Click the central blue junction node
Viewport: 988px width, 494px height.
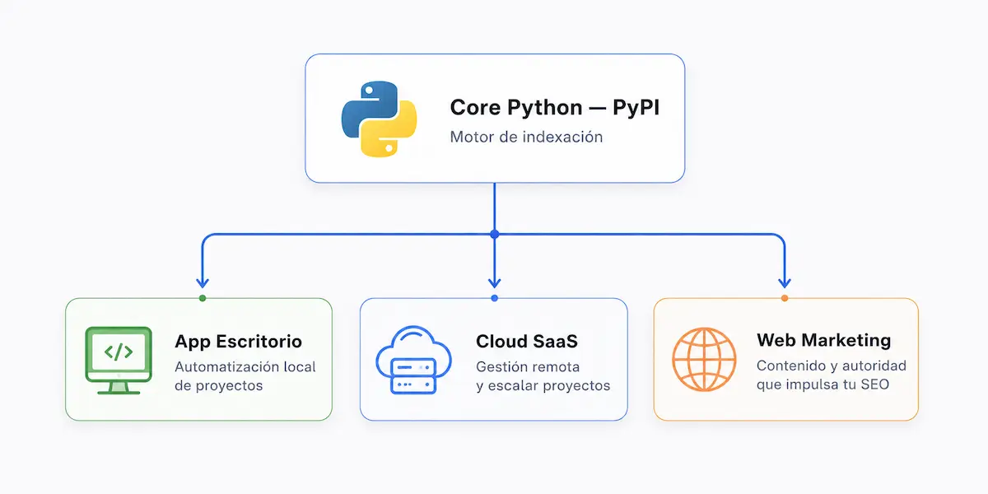494,235
